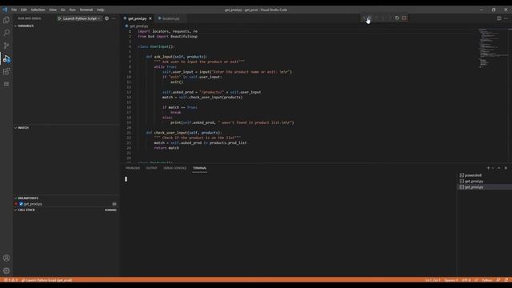Open Run and Debug more actions ellipsis

click(114, 18)
